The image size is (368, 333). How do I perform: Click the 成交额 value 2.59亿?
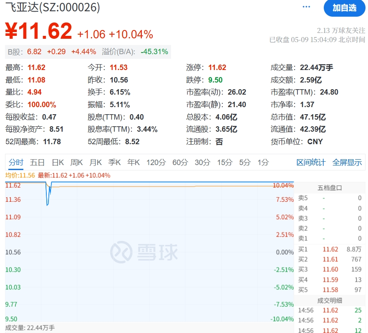pos(311,80)
